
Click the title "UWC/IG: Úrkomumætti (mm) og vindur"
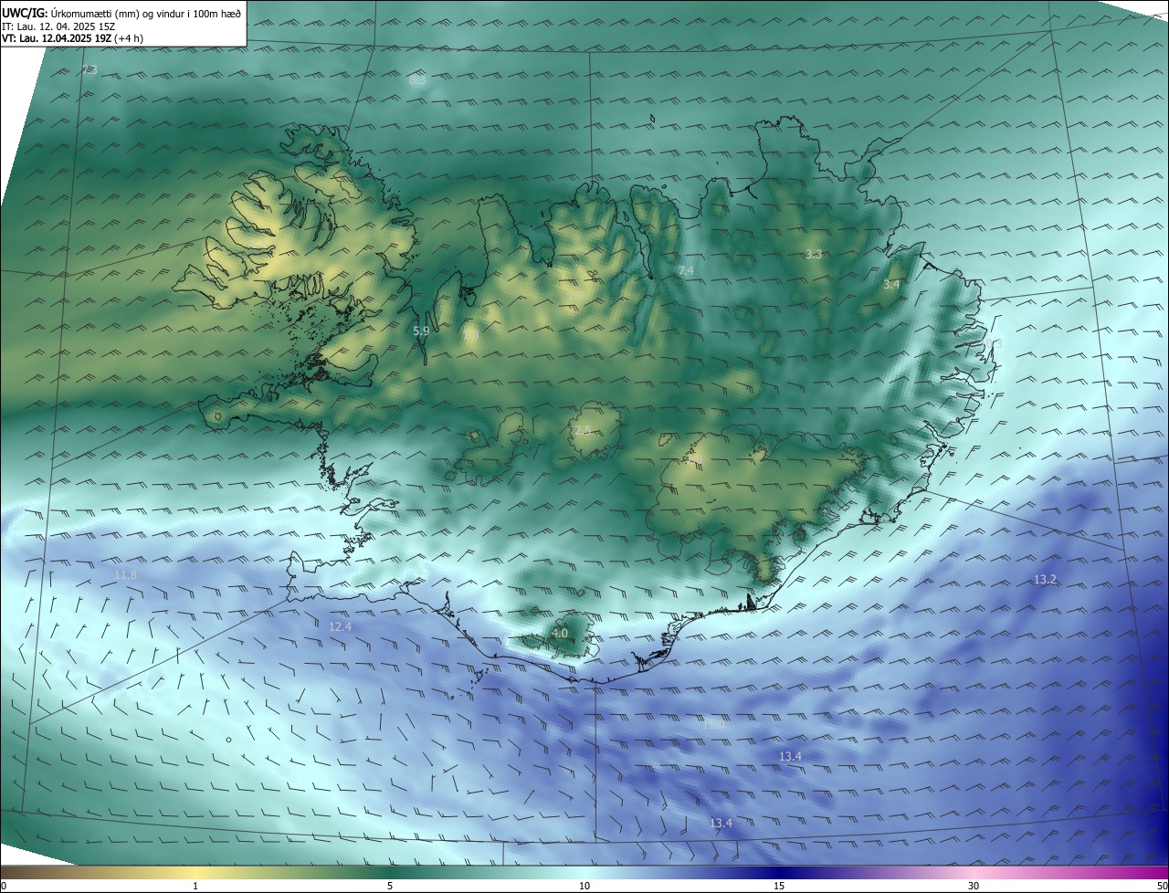121,13
